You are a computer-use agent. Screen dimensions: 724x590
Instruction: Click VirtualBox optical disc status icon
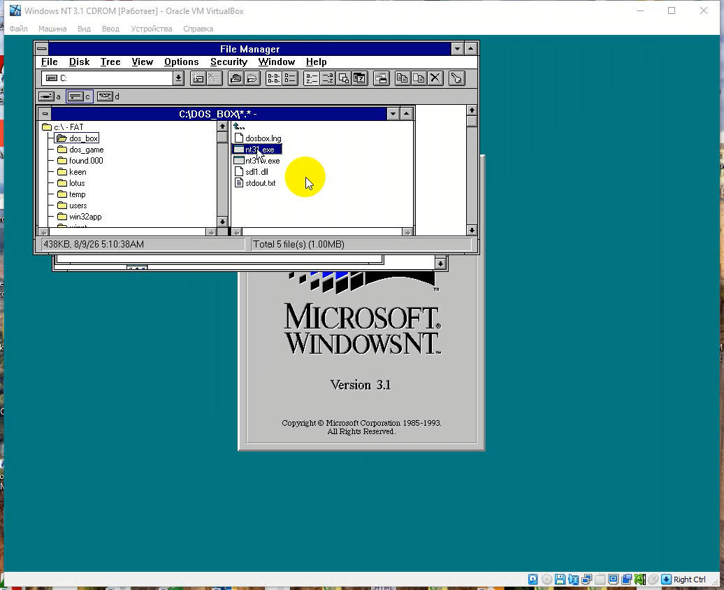[x=546, y=579]
